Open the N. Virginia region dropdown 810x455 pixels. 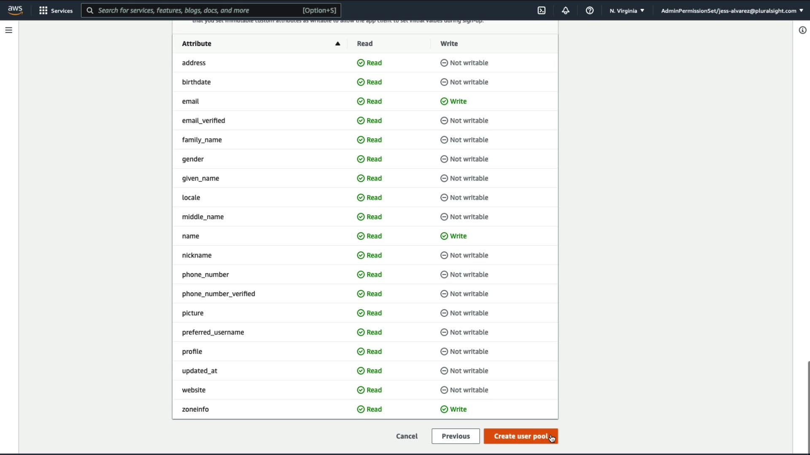627,11
